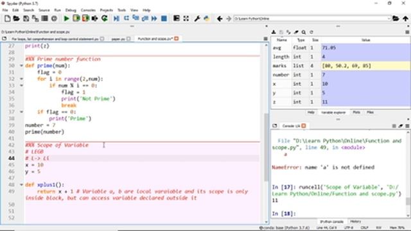Search variables magnifier icon

coord(304,32)
